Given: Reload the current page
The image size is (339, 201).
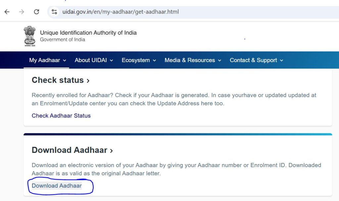Looking at the screenshot, I should (36, 12).
